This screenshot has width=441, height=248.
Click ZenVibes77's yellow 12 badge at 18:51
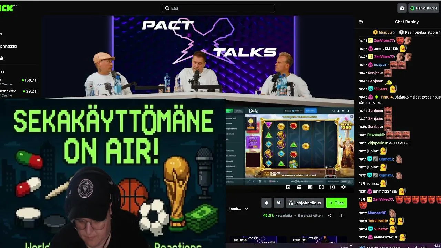click(370, 199)
